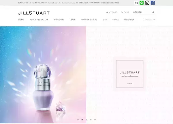Click the top announcement banner text
This screenshot has width=173, height=124.
coord(69,3)
